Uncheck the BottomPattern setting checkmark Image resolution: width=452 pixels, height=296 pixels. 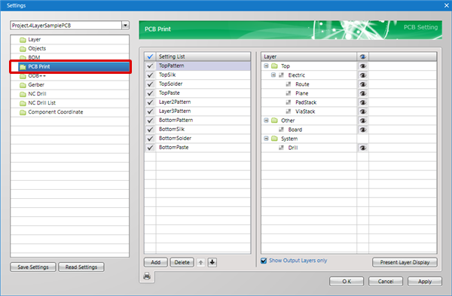click(x=150, y=121)
